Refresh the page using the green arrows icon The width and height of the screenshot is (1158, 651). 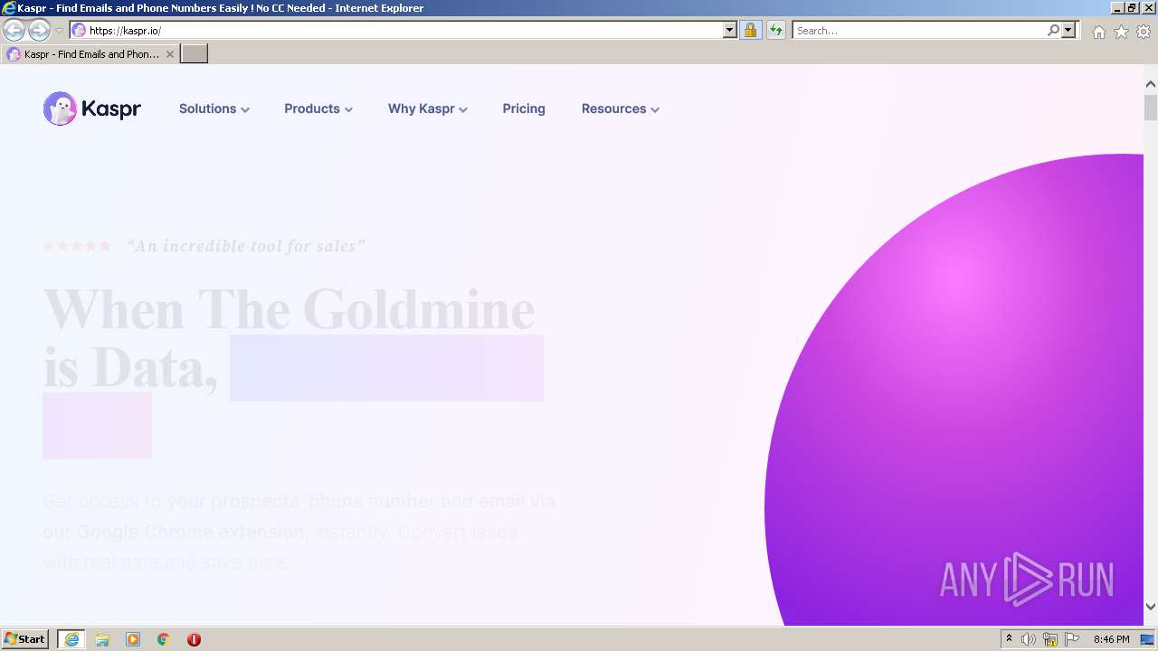tap(775, 30)
